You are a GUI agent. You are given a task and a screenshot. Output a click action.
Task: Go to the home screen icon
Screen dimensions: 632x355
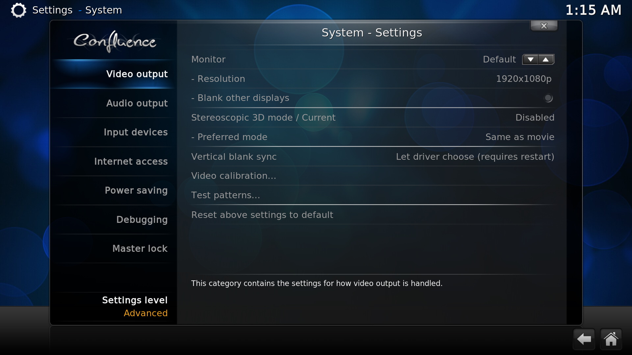611,339
